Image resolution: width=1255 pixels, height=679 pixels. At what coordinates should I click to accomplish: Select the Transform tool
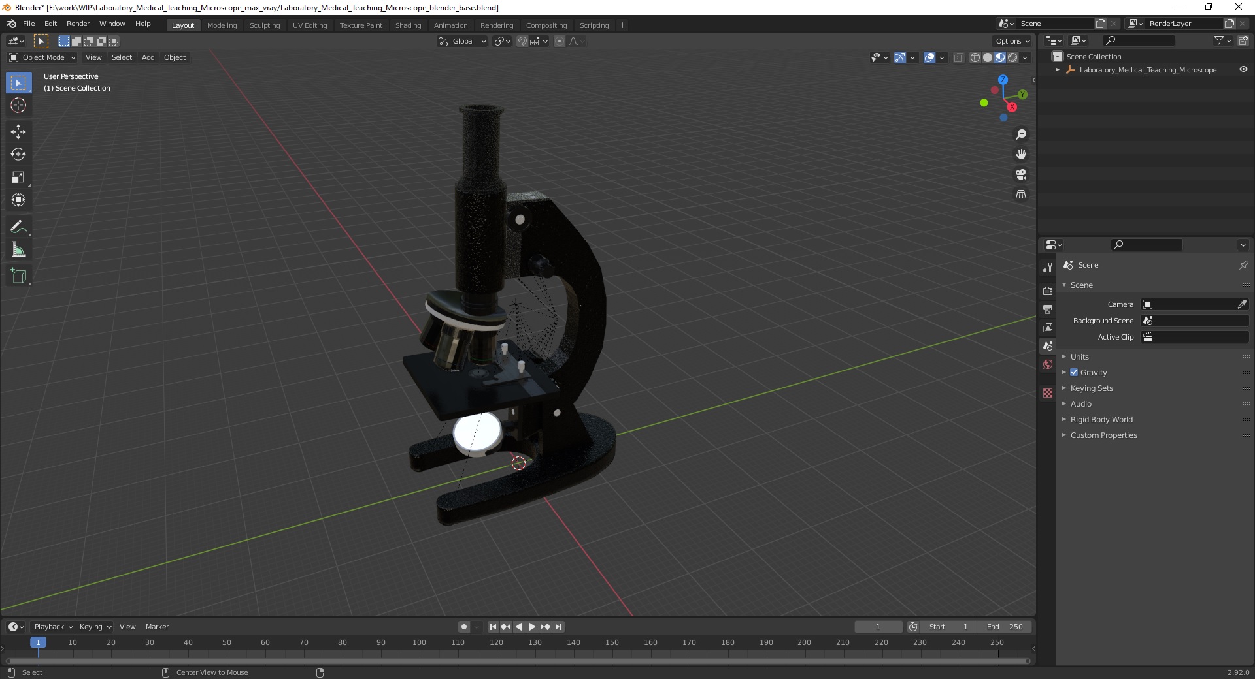point(18,200)
